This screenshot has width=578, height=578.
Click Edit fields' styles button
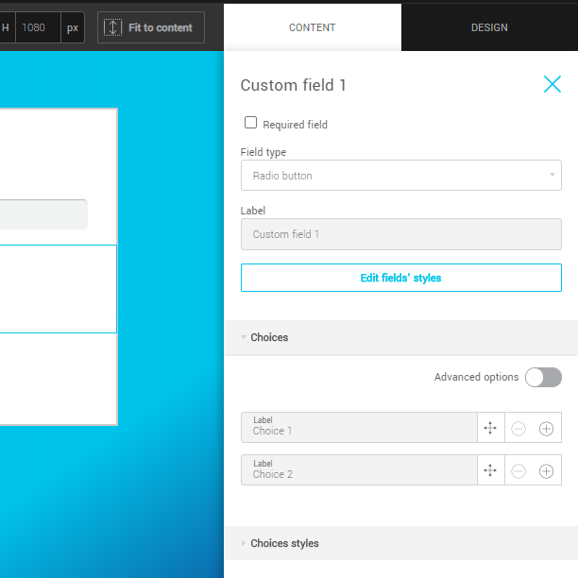point(400,278)
